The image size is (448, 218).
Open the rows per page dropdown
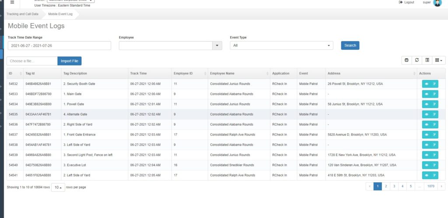(x=58, y=187)
